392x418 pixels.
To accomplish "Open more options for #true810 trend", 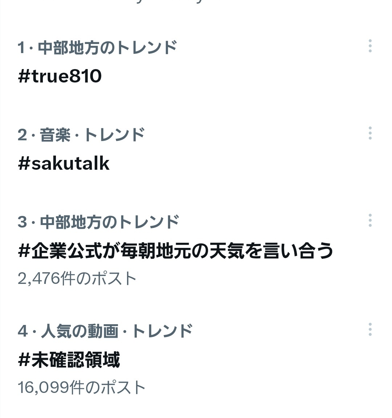I will [370, 46].
